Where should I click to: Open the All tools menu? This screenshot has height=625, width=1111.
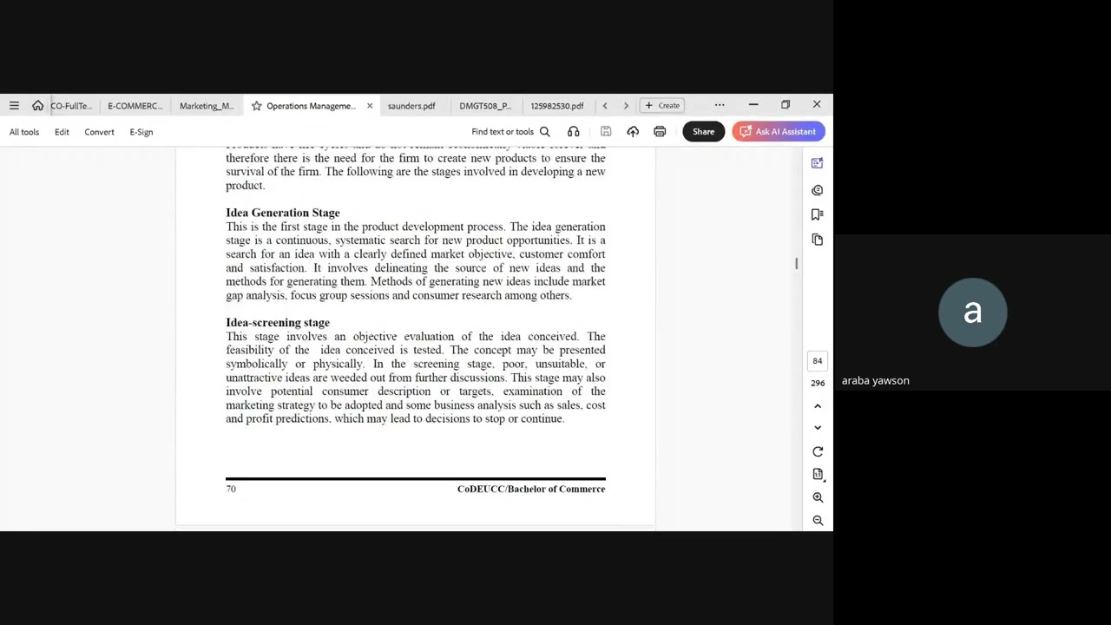tap(24, 132)
